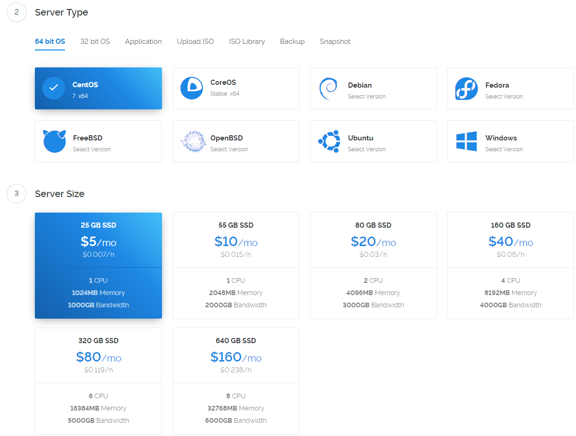Click the Ubuntu logo icon
Viewport: 576px width, 436px height.
point(329,141)
